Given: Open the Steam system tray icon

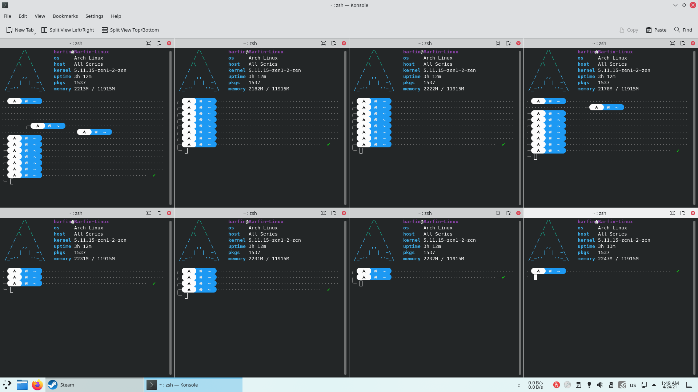Looking at the screenshot, I should click(x=567, y=385).
